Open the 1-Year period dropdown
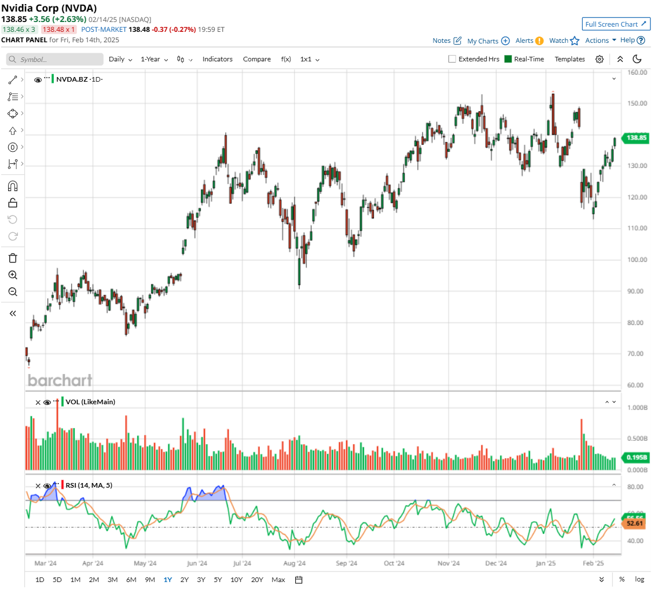Screen dimensions: 654x589 click(x=155, y=59)
